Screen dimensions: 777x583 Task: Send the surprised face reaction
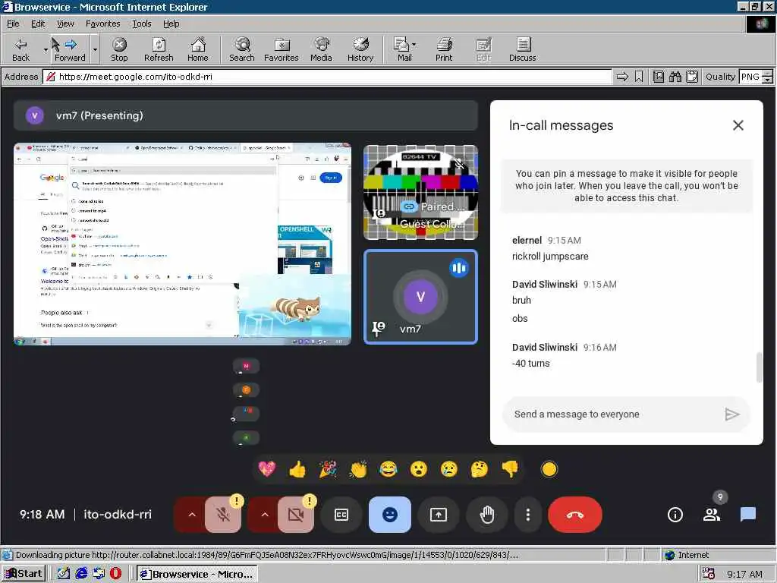(419, 468)
